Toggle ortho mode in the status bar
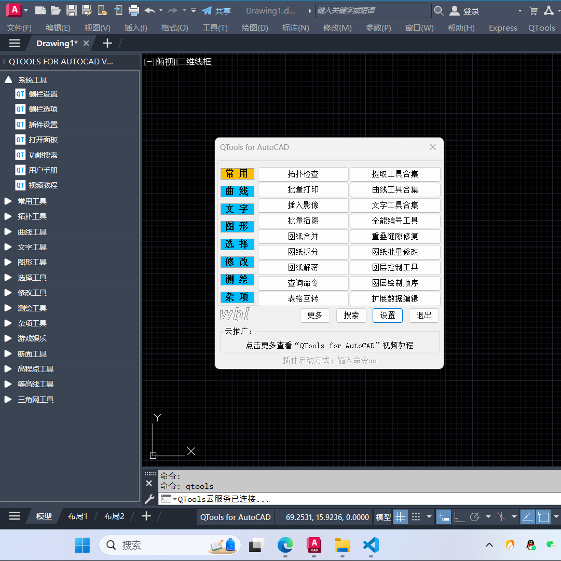Screen dimensions: 561x561 (459, 517)
